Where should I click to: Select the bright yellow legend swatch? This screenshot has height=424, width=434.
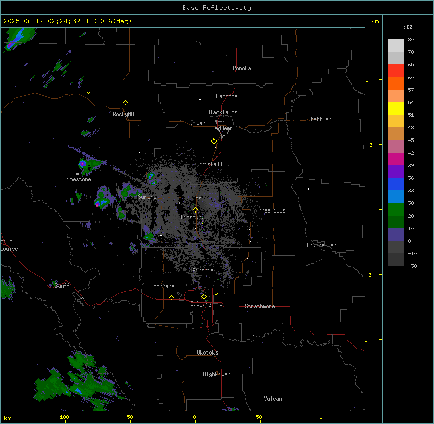point(396,108)
